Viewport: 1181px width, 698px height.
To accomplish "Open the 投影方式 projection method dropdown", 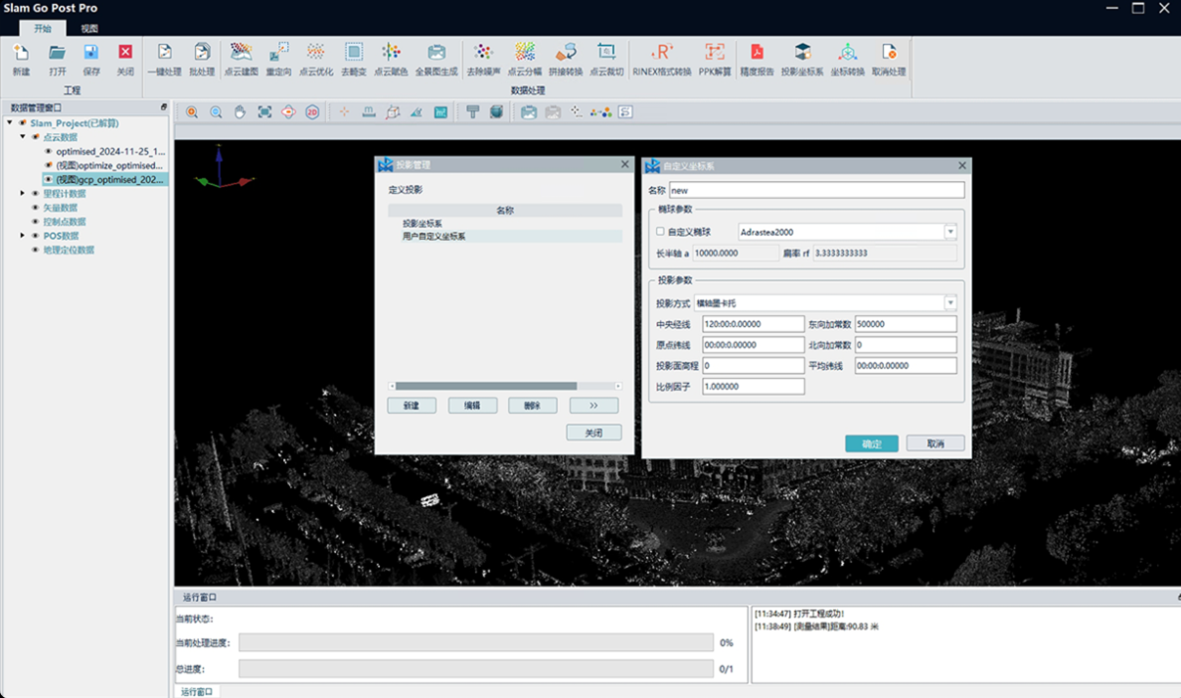I will [949, 303].
